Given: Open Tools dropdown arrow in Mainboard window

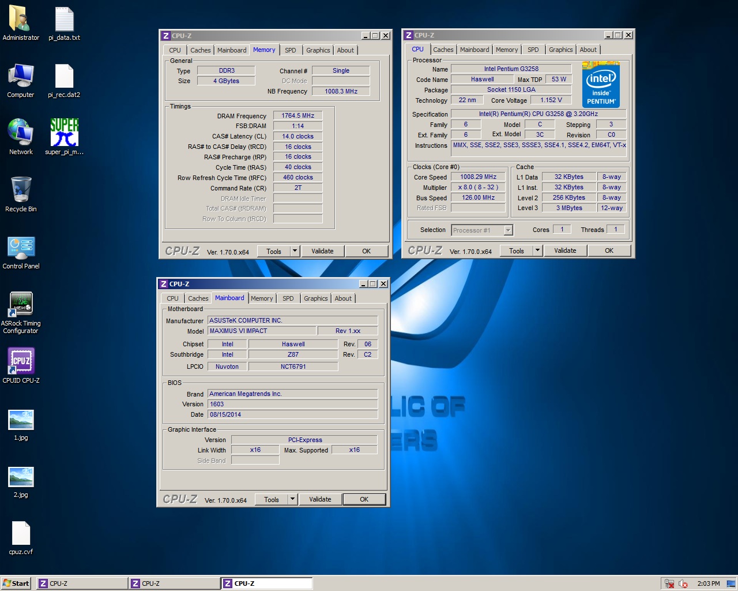Looking at the screenshot, I should point(292,499).
